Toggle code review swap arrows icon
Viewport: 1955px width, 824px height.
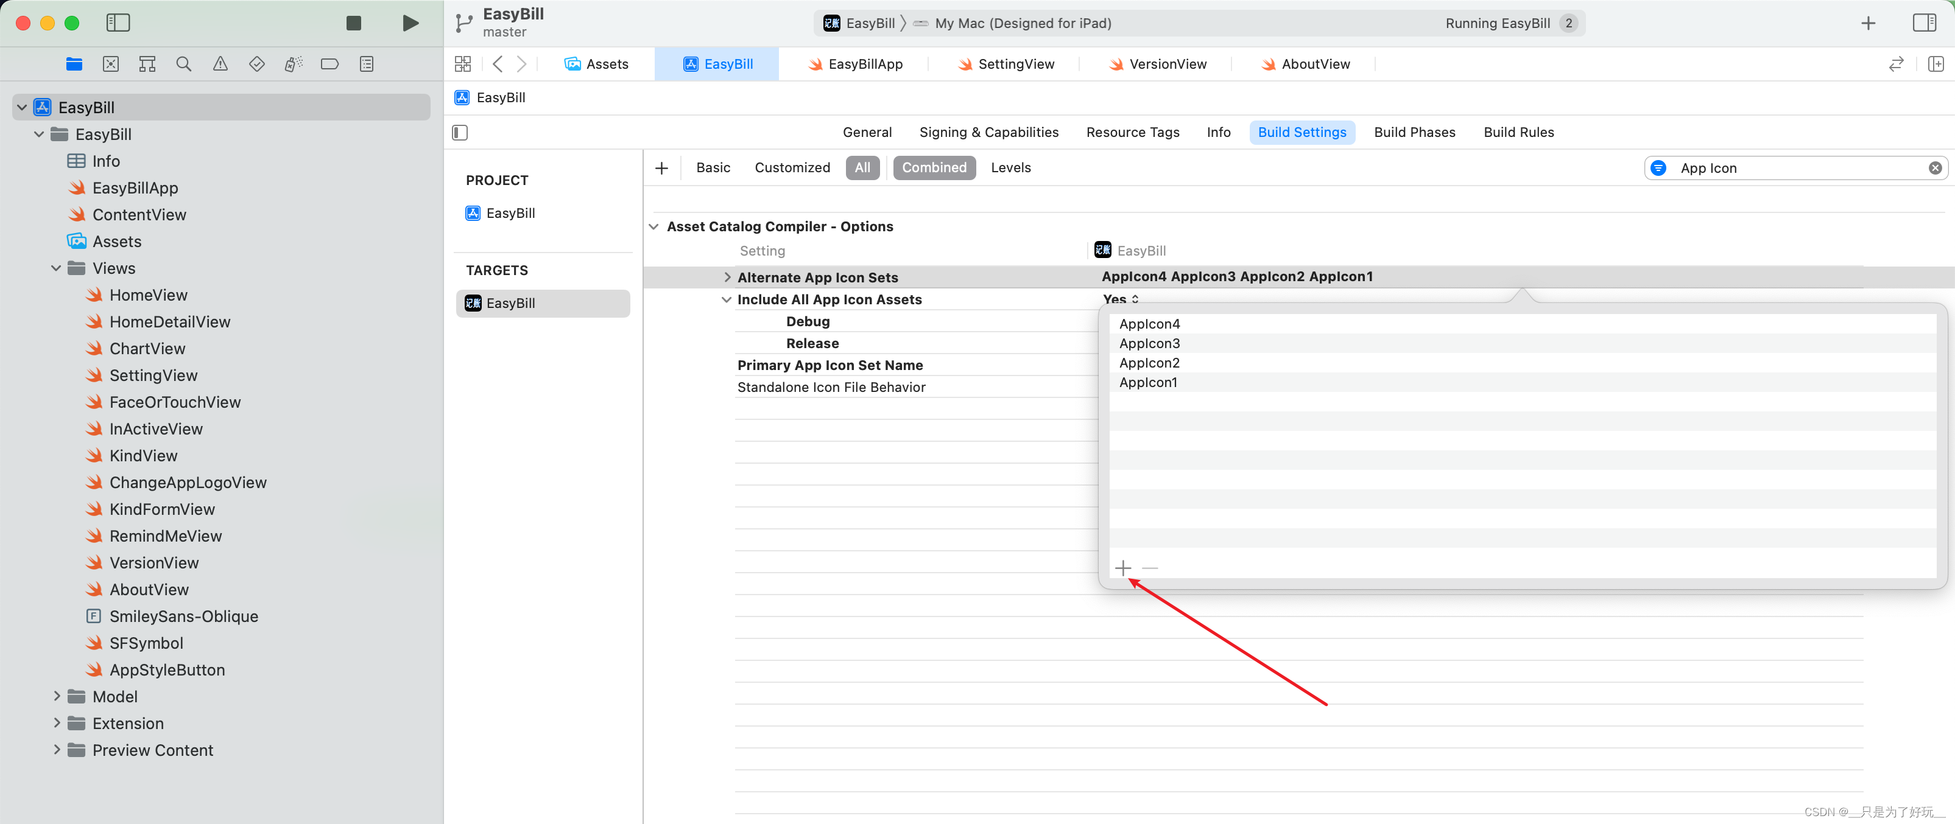pos(1896,64)
